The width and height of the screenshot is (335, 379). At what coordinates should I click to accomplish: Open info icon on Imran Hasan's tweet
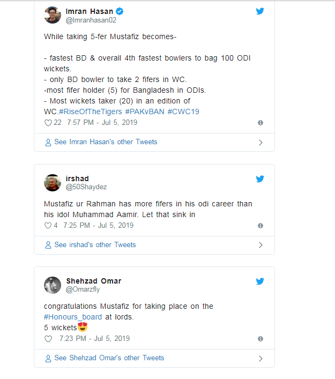coord(260,123)
